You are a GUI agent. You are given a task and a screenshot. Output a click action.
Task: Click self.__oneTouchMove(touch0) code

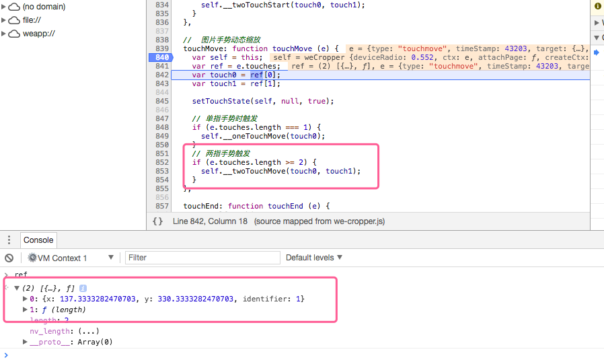(263, 136)
